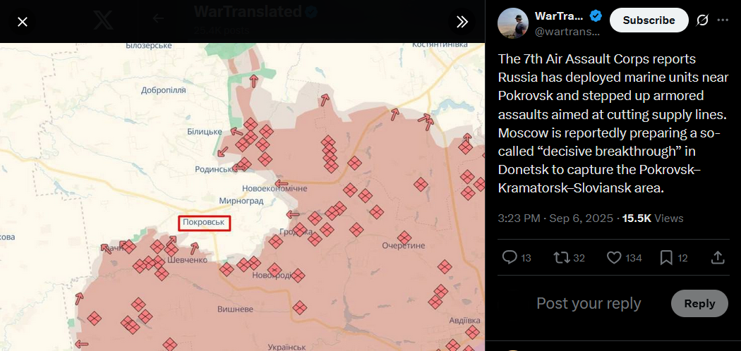Bookmark the post
The image size is (741, 351).
click(666, 257)
